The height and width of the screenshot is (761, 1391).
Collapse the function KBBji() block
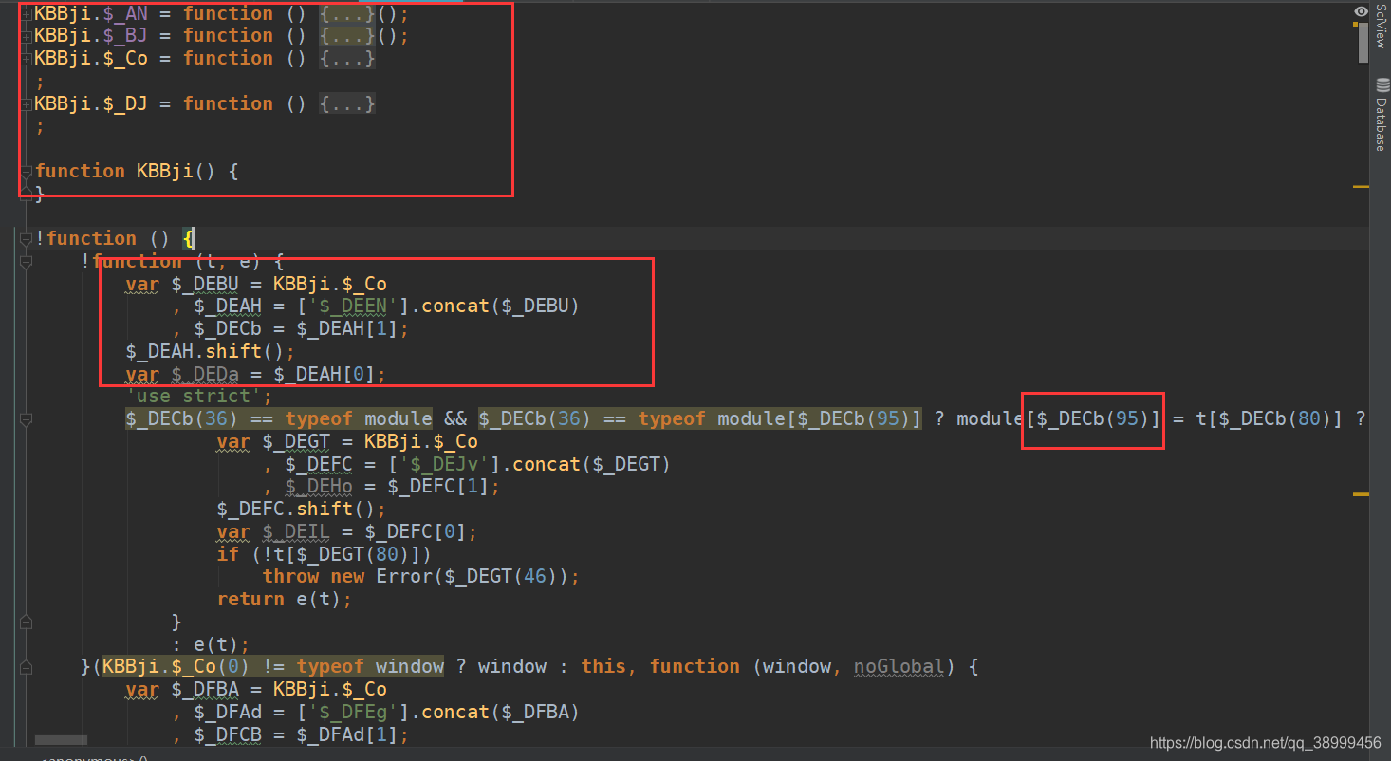pos(26,172)
